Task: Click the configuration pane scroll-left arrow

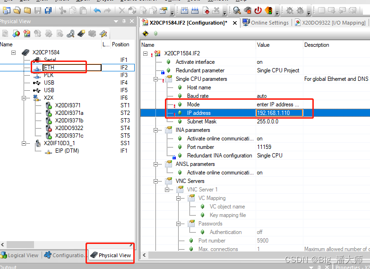Action: (x=144, y=255)
